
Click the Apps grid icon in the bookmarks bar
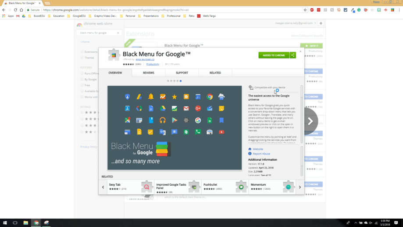point(4,16)
